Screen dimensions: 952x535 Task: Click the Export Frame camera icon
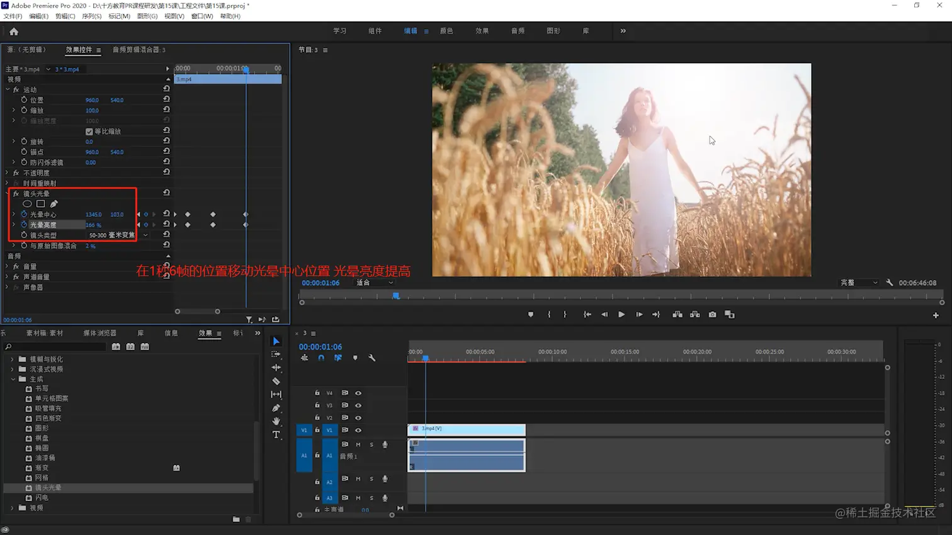[x=712, y=315]
